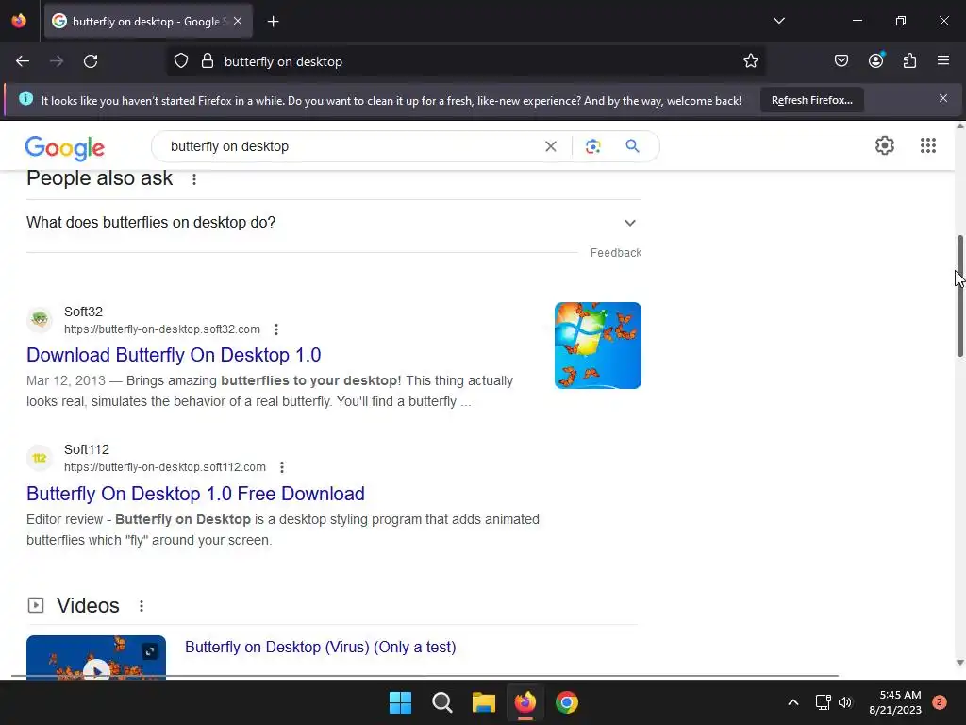Image resolution: width=966 pixels, height=725 pixels.
Task: Open a new tab with plus button
Action: (x=273, y=22)
